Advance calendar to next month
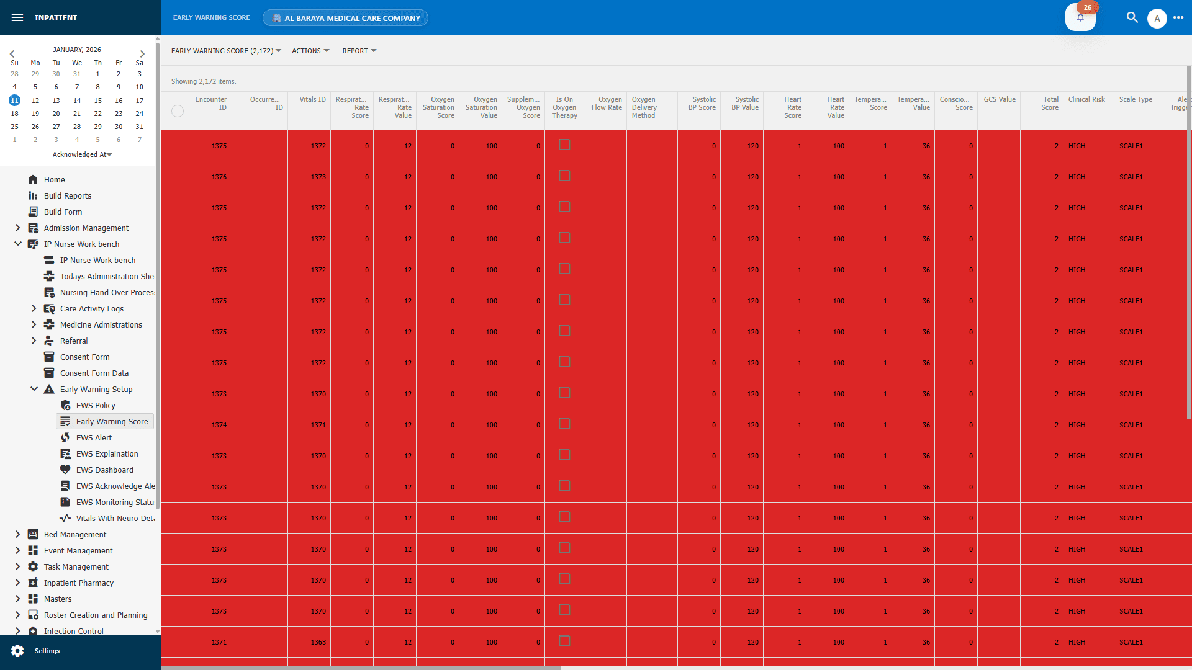This screenshot has height=670, width=1192. 142,54
